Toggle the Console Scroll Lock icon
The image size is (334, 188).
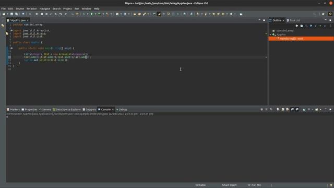point(283,109)
